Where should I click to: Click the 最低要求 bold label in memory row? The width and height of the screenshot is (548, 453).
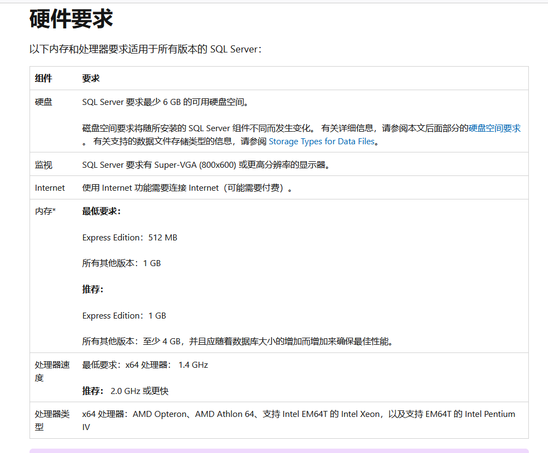[102, 211]
